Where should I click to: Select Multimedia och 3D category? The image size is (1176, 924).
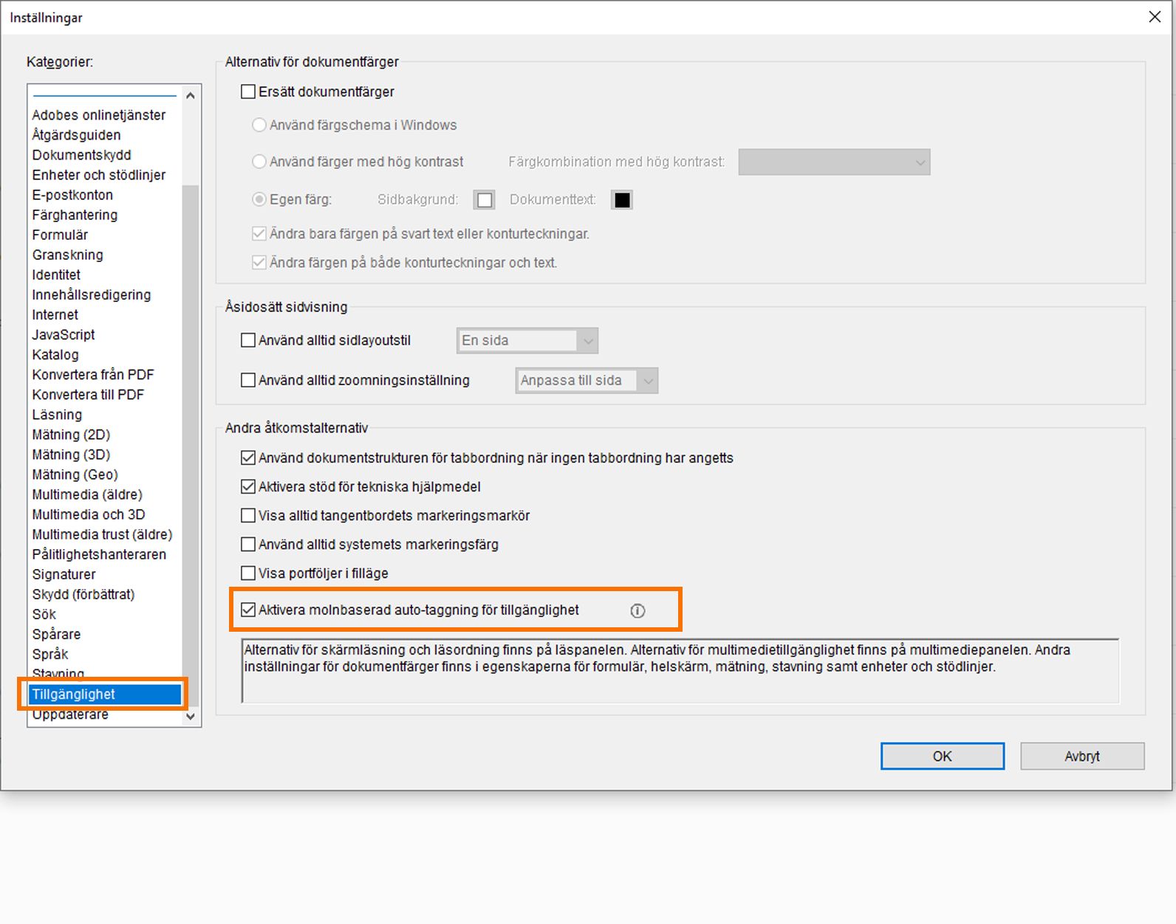click(x=88, y=514)
